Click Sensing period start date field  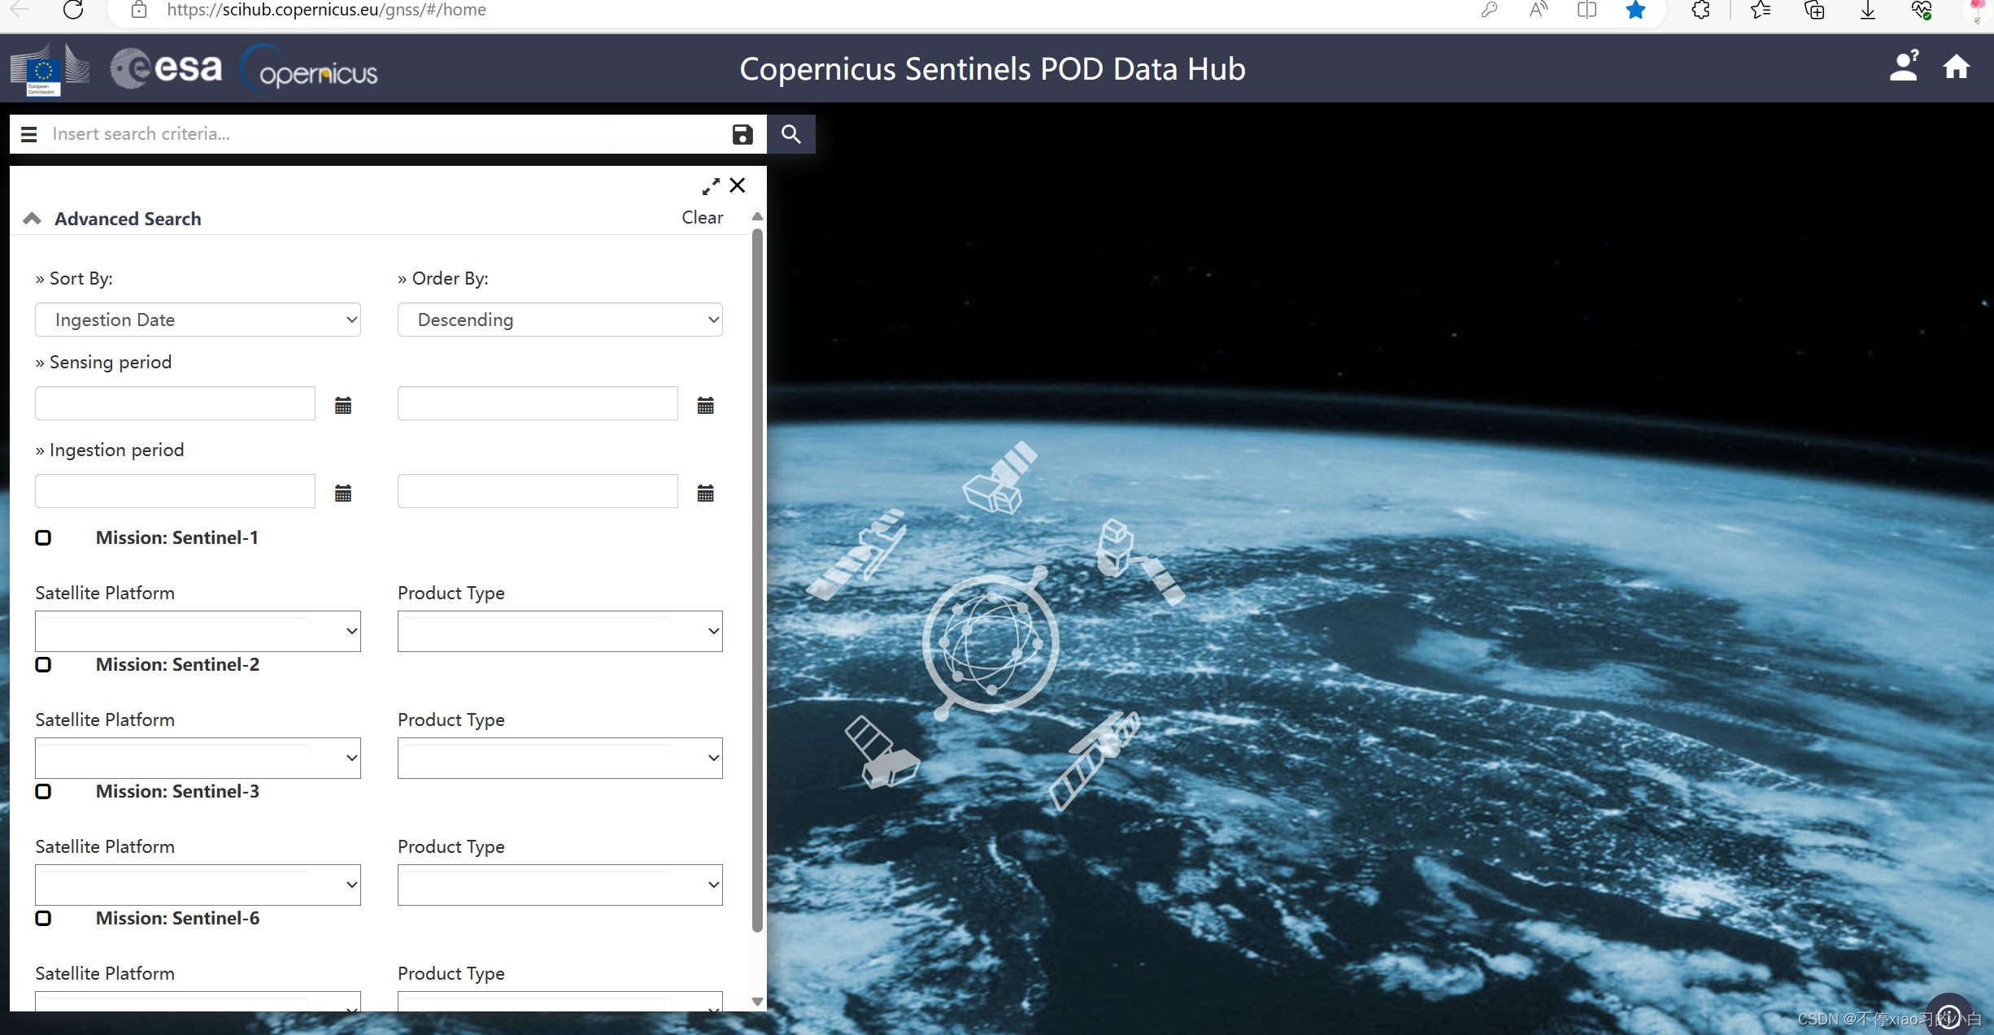point(175,403)
